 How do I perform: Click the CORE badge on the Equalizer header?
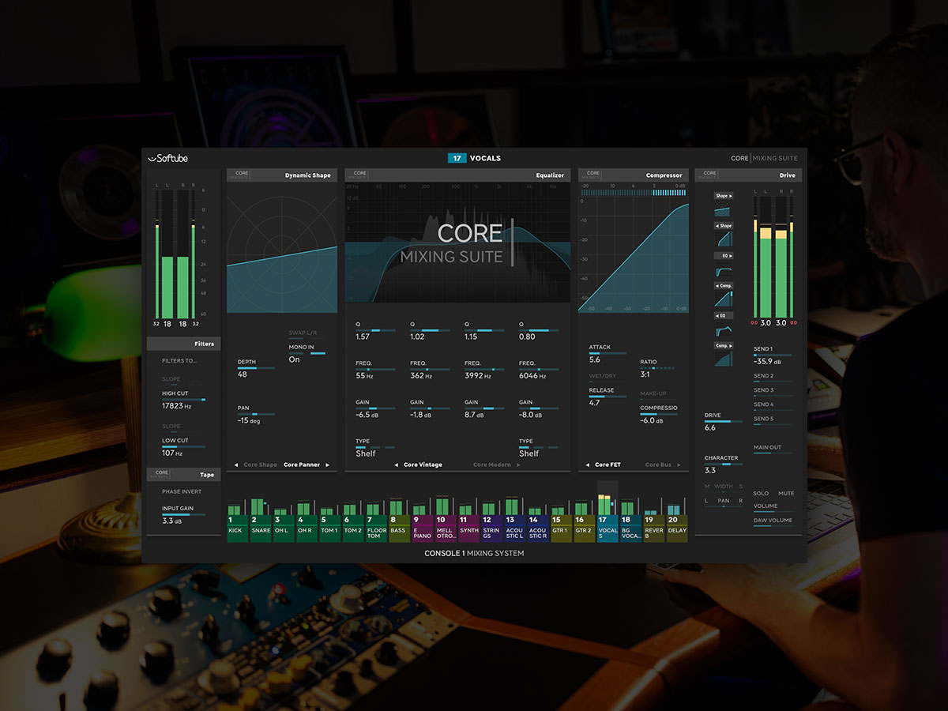tap(357, 174)
